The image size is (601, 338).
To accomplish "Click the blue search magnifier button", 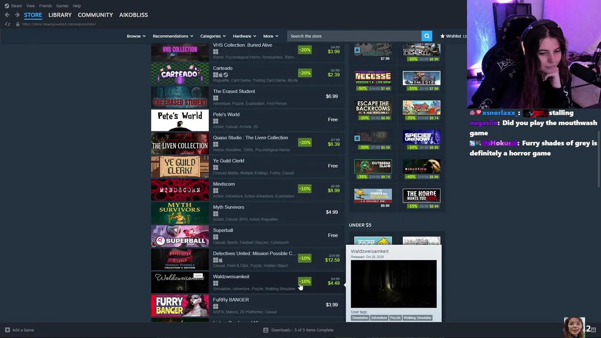I will [x=426, y=36].
